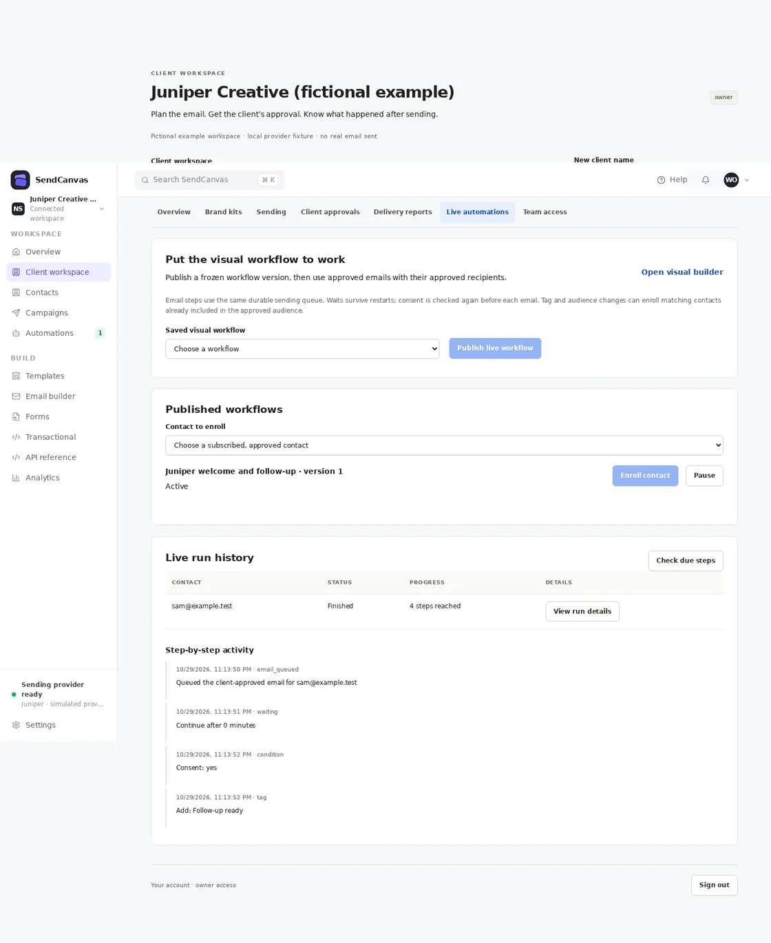Open Automations in the sidebar

pos(59,333)
